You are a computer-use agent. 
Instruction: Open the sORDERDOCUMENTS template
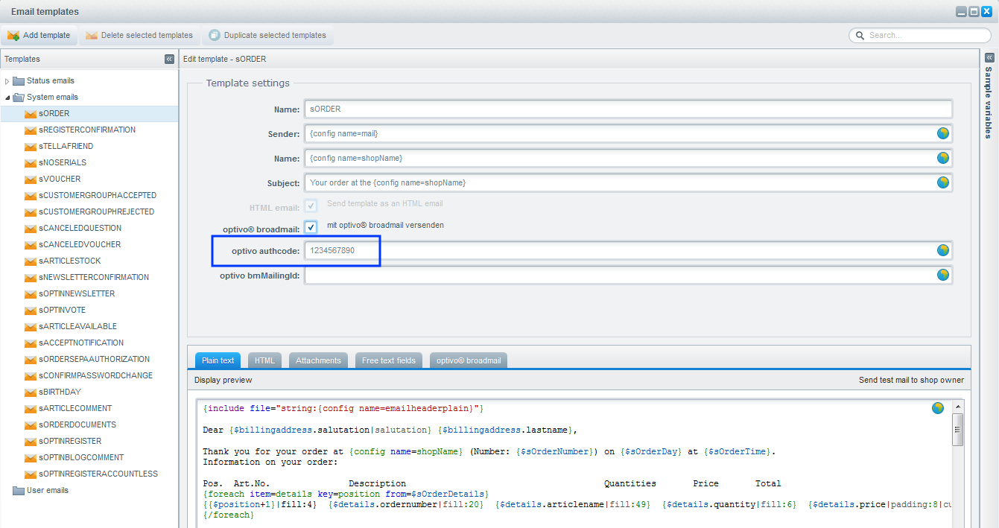(77, 424)
